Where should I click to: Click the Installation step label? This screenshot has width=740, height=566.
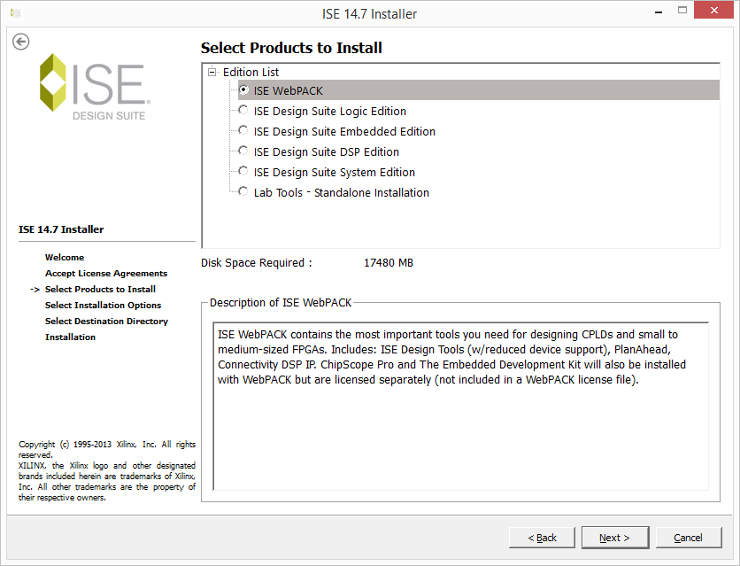point(70,337)
